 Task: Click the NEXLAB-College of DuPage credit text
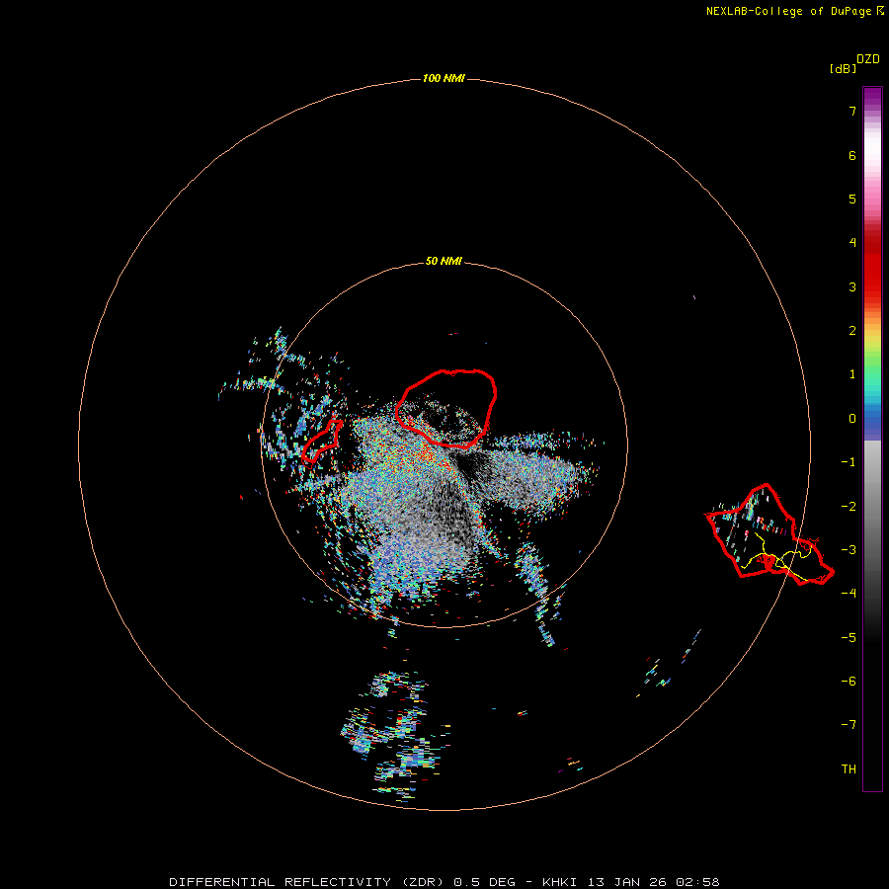coord(794,11)
